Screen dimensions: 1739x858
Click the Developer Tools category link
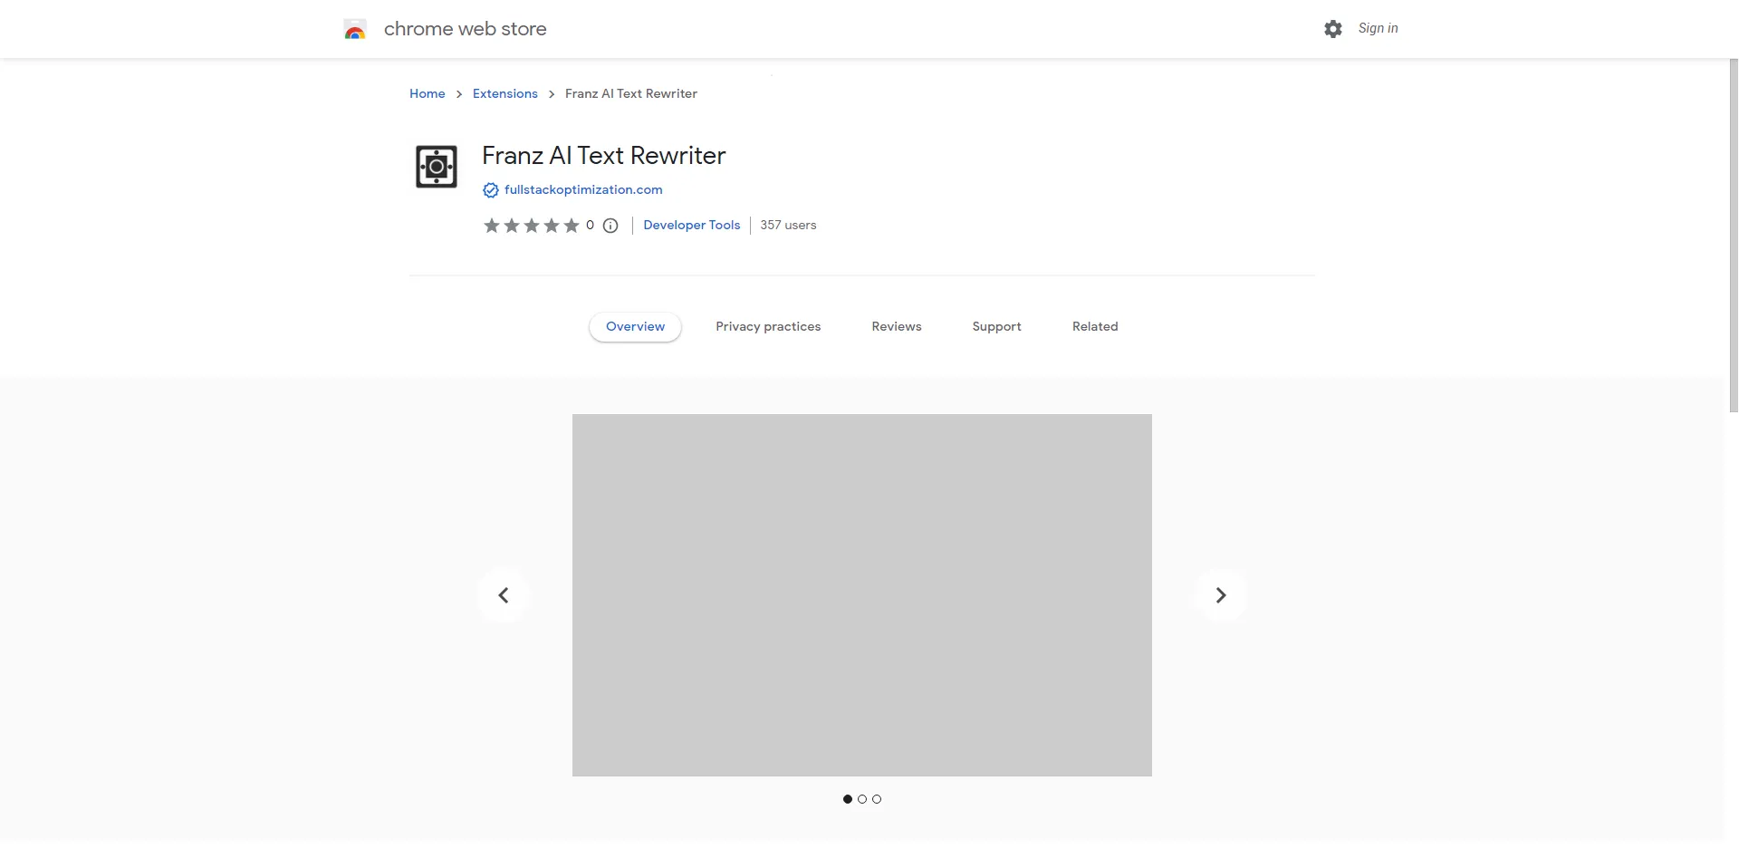[691, 226]
